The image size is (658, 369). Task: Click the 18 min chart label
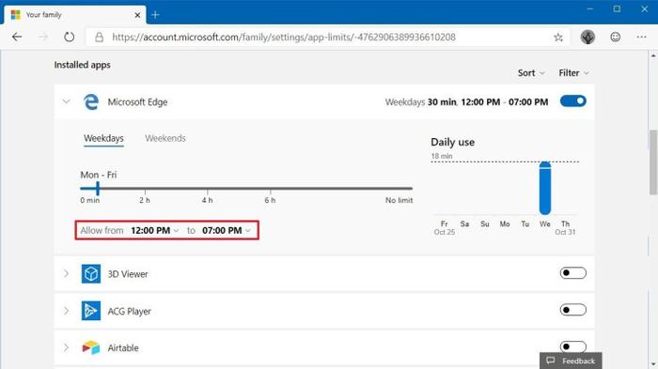click(x=442, y=156)
